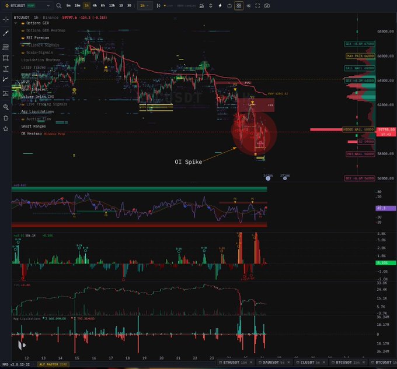Select the horizontal lines channel tool
The image size is (397, 369).
(x=6, y=47)
